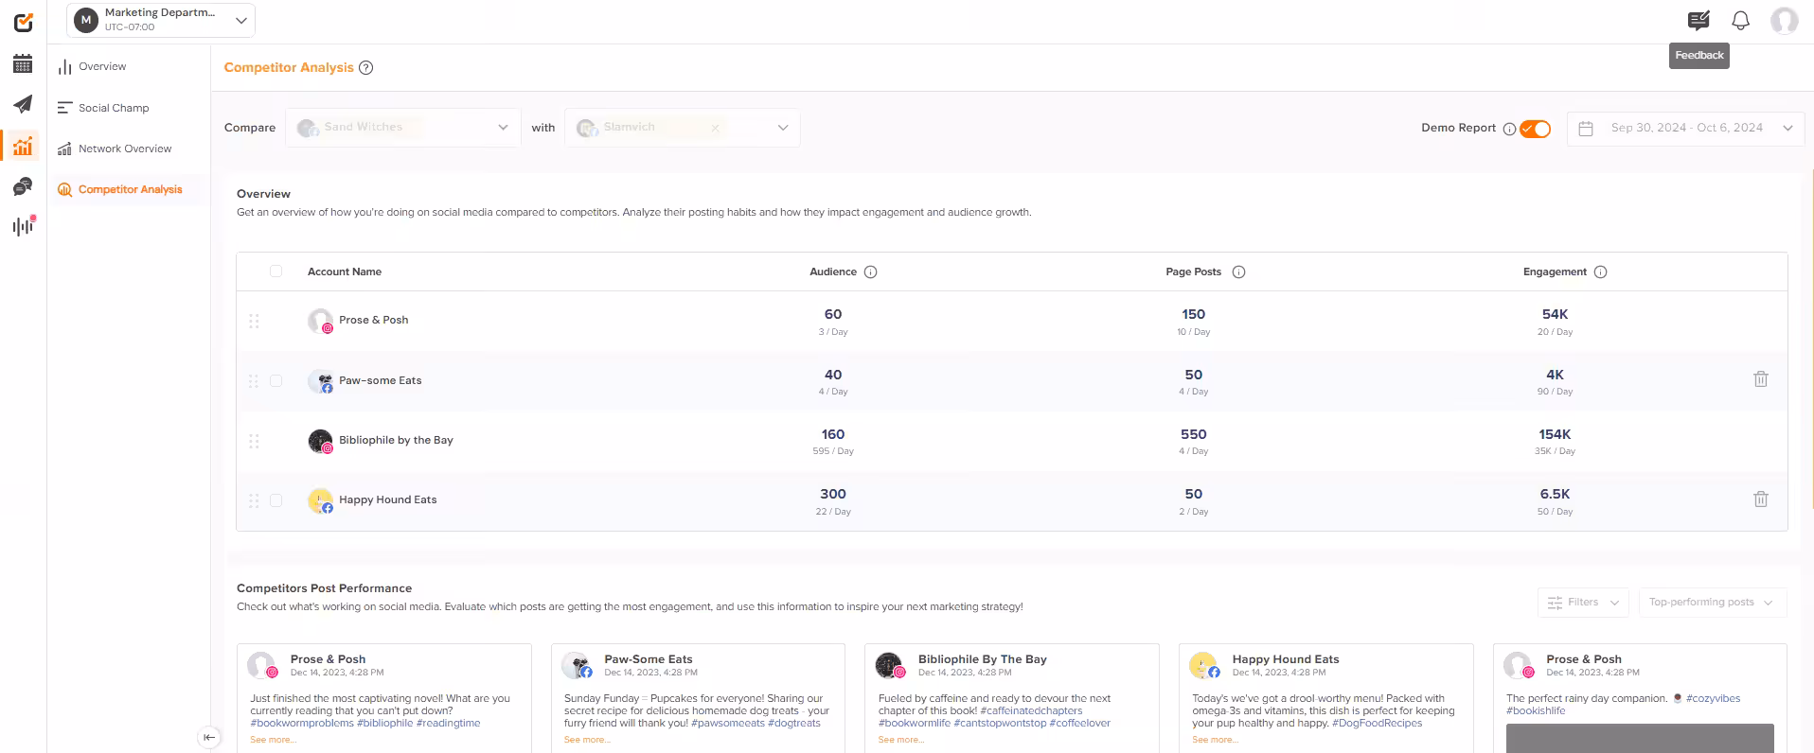Viewport: 1814px width, 753px height.
Task: Click the #cozyvibes hashtag
Action: click(1713, 699)
